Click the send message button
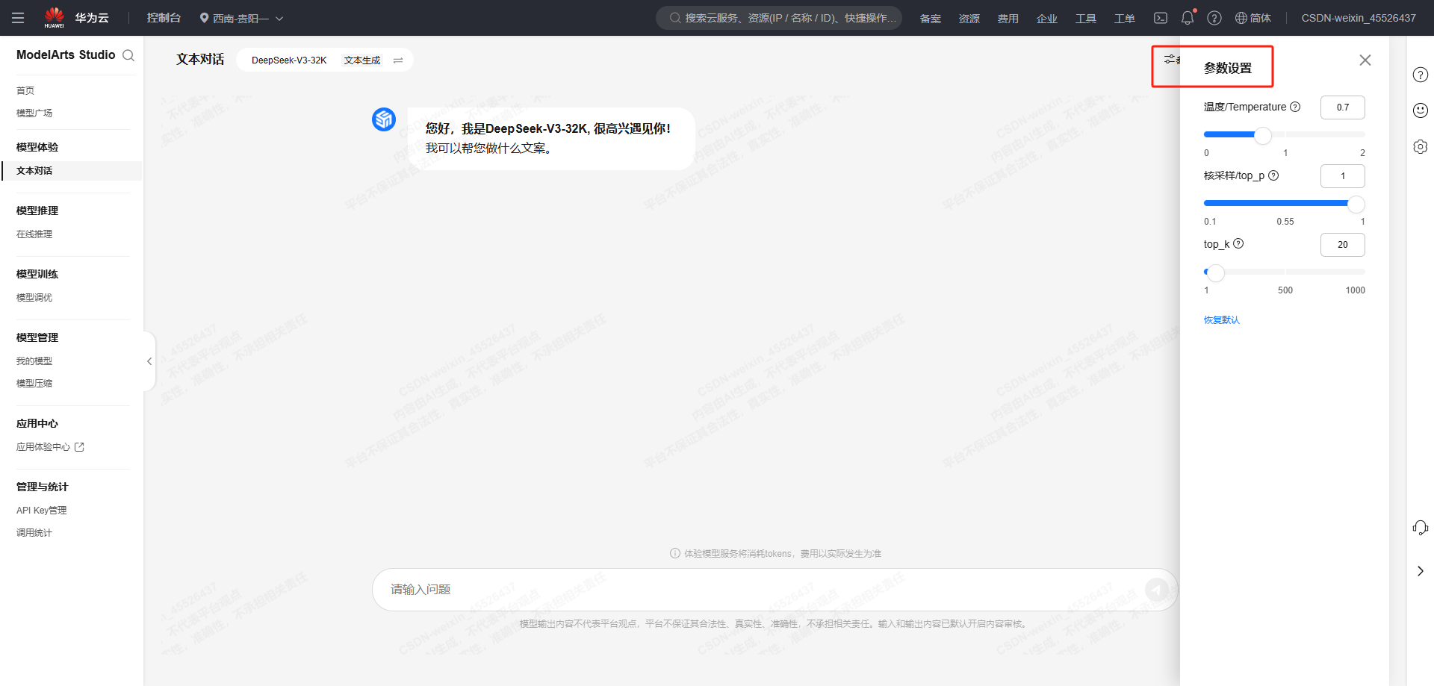Image resolution: width=1434 pixels, height=686 pixels. [1157, 590]
